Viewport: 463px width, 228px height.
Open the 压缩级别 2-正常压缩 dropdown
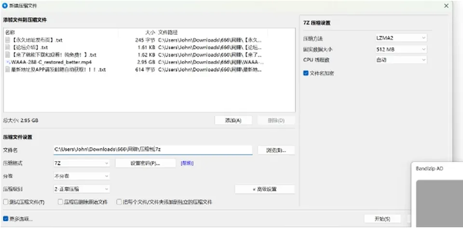pyautogui.click(x=82, y=189)
